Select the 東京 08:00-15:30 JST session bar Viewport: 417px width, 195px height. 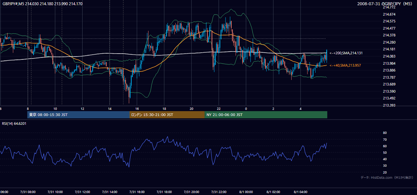(x=78, y=115)
